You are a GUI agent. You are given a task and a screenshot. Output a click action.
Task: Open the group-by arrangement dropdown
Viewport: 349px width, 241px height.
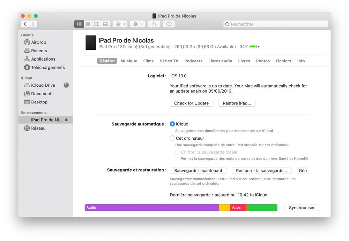tap(120, 24)
